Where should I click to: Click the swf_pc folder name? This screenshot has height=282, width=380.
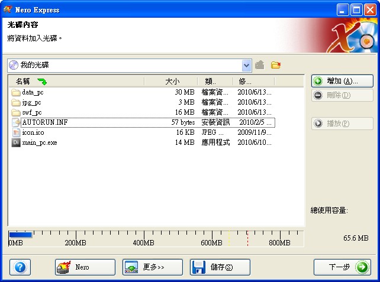(32, 112)
